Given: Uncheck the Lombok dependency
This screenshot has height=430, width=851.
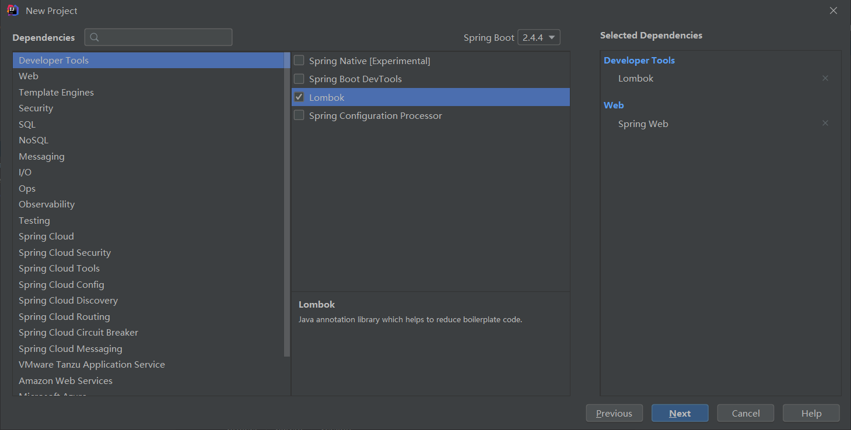Looking at the screenshot, I should tap(299, 97).
